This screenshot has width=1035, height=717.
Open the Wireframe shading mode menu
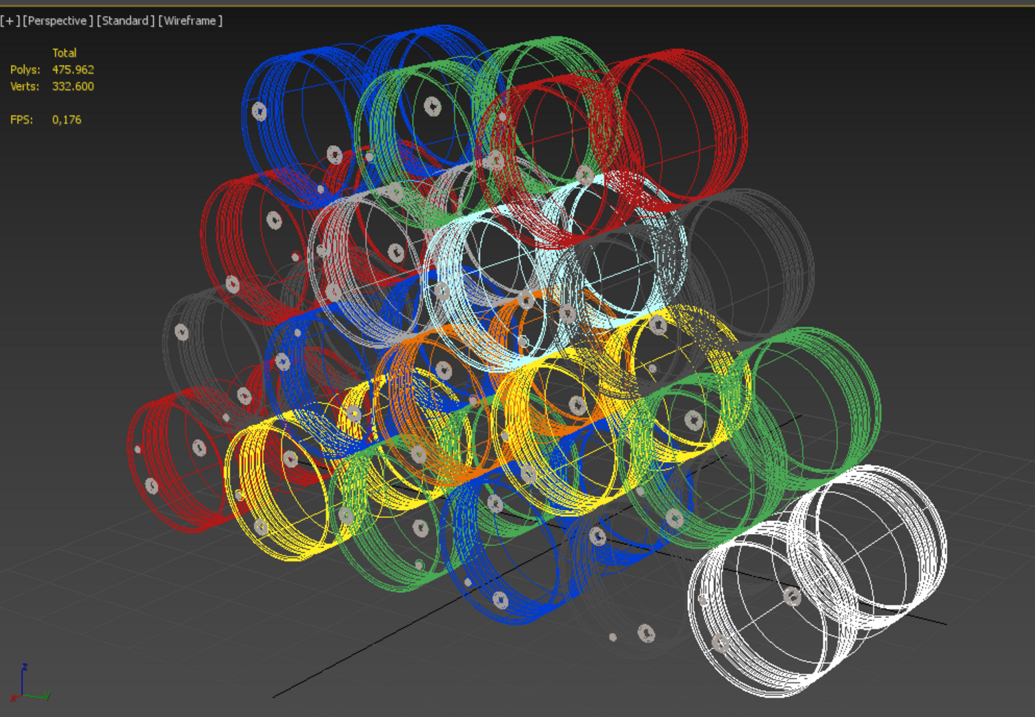(x=190, y=21)
